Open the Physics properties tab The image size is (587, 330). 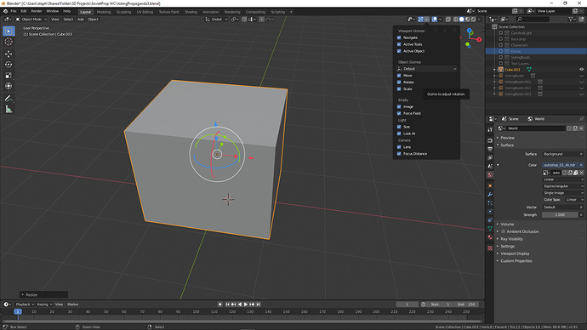coord(490,212)
